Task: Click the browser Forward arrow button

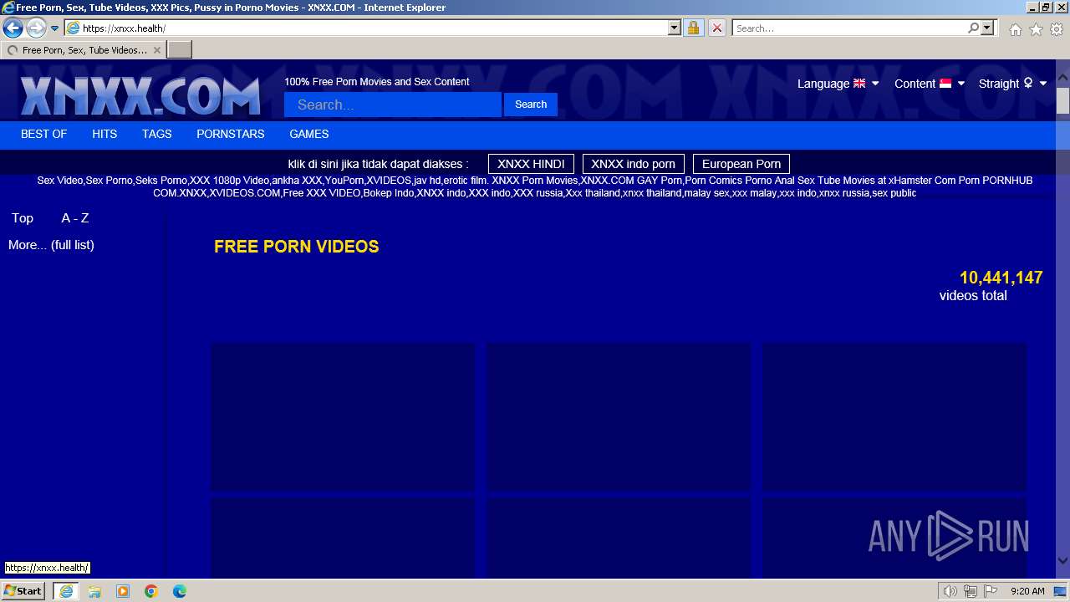Action: pos(36,28)
